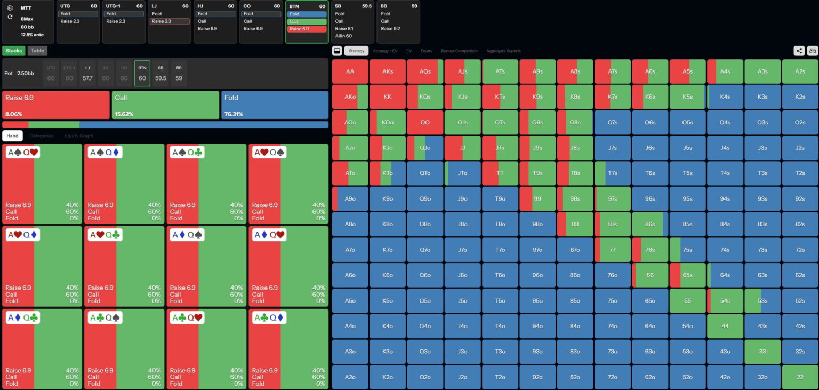Viewport: 819px width, 390px height.
Task: Select the KK cell in the range grid
Action: (x=388, y=97)
